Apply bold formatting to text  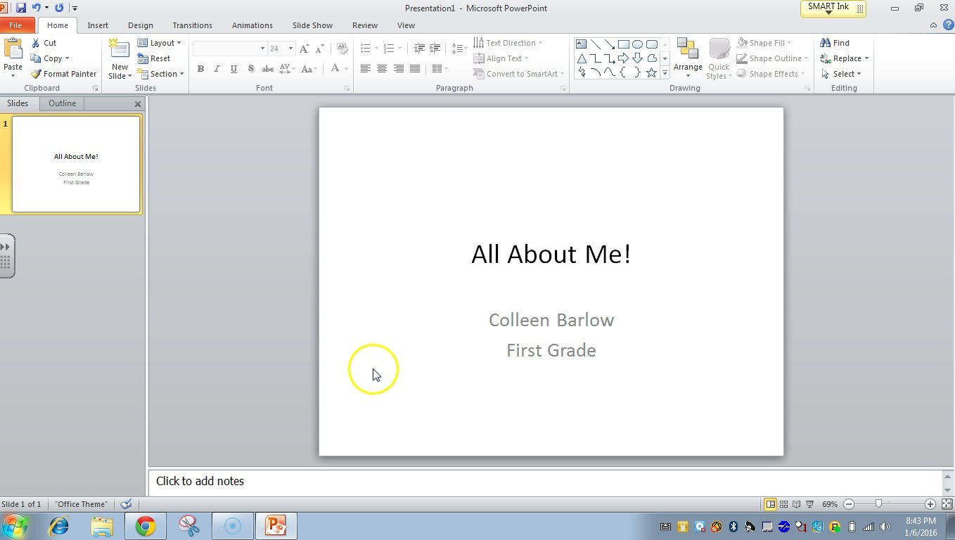coord(200,69)
